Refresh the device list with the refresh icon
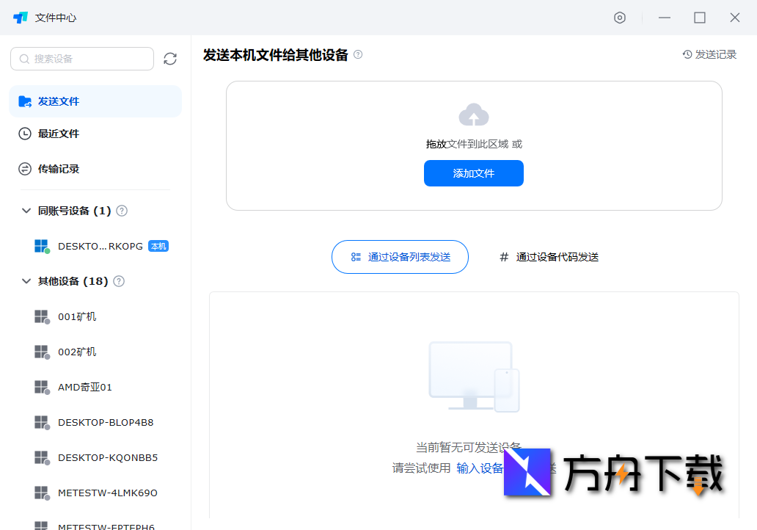Viewport: 757px width, 530px height. [170, 59]
